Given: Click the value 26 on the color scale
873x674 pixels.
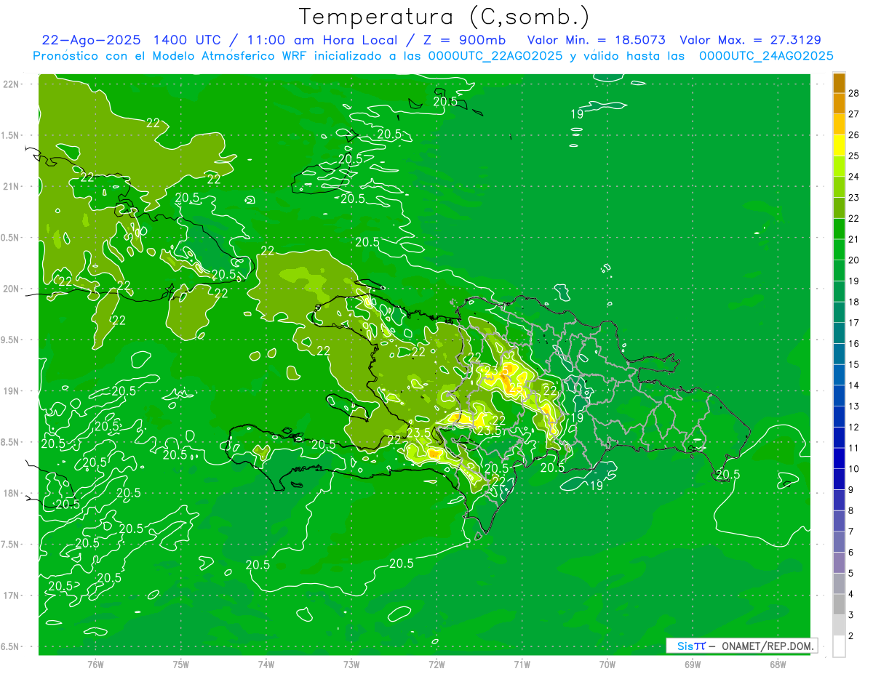Looking at the screenshot, I should pos(853,135).
